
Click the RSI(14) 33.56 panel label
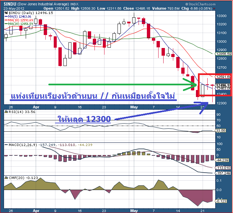(x=22, y=112)
